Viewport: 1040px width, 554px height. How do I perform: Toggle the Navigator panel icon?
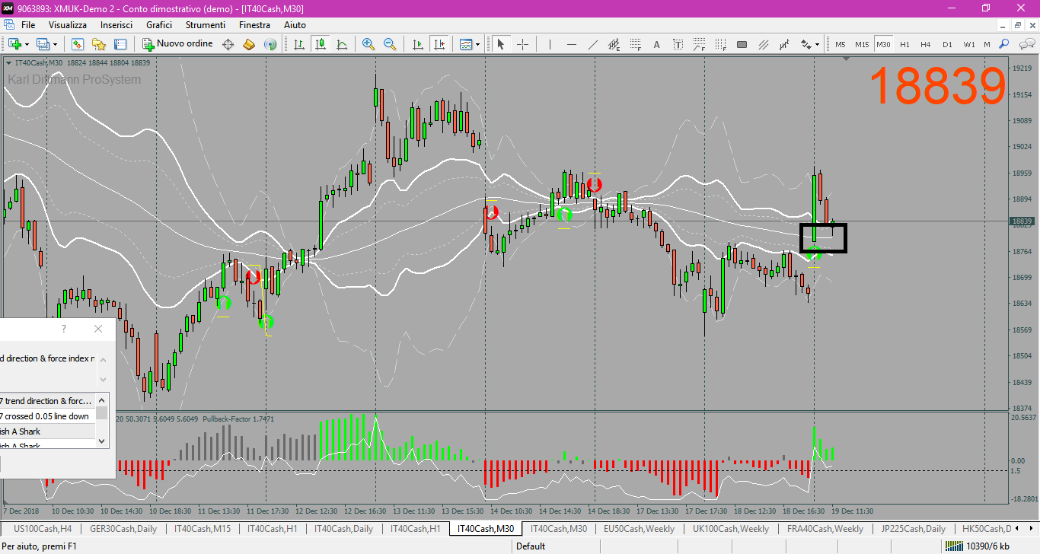pos(120,44)
